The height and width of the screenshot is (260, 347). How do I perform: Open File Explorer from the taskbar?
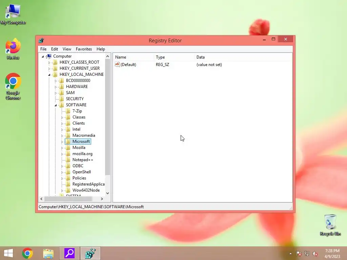[48, 253]
